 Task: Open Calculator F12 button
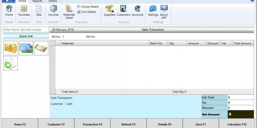(237, 124)
